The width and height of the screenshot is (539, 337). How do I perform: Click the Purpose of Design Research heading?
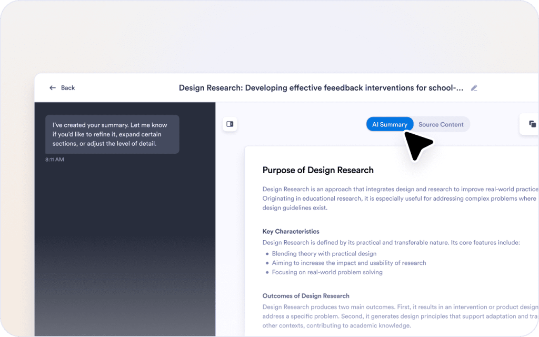(318, 170)
